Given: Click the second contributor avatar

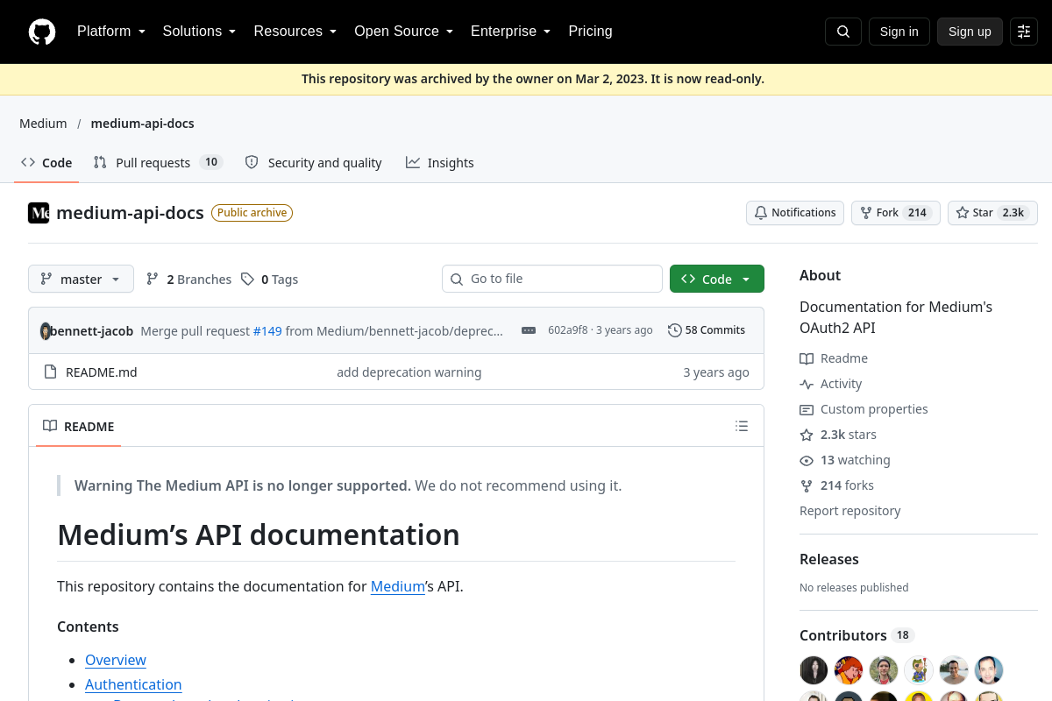Looking at the screenshot, I should coord(849,670).
